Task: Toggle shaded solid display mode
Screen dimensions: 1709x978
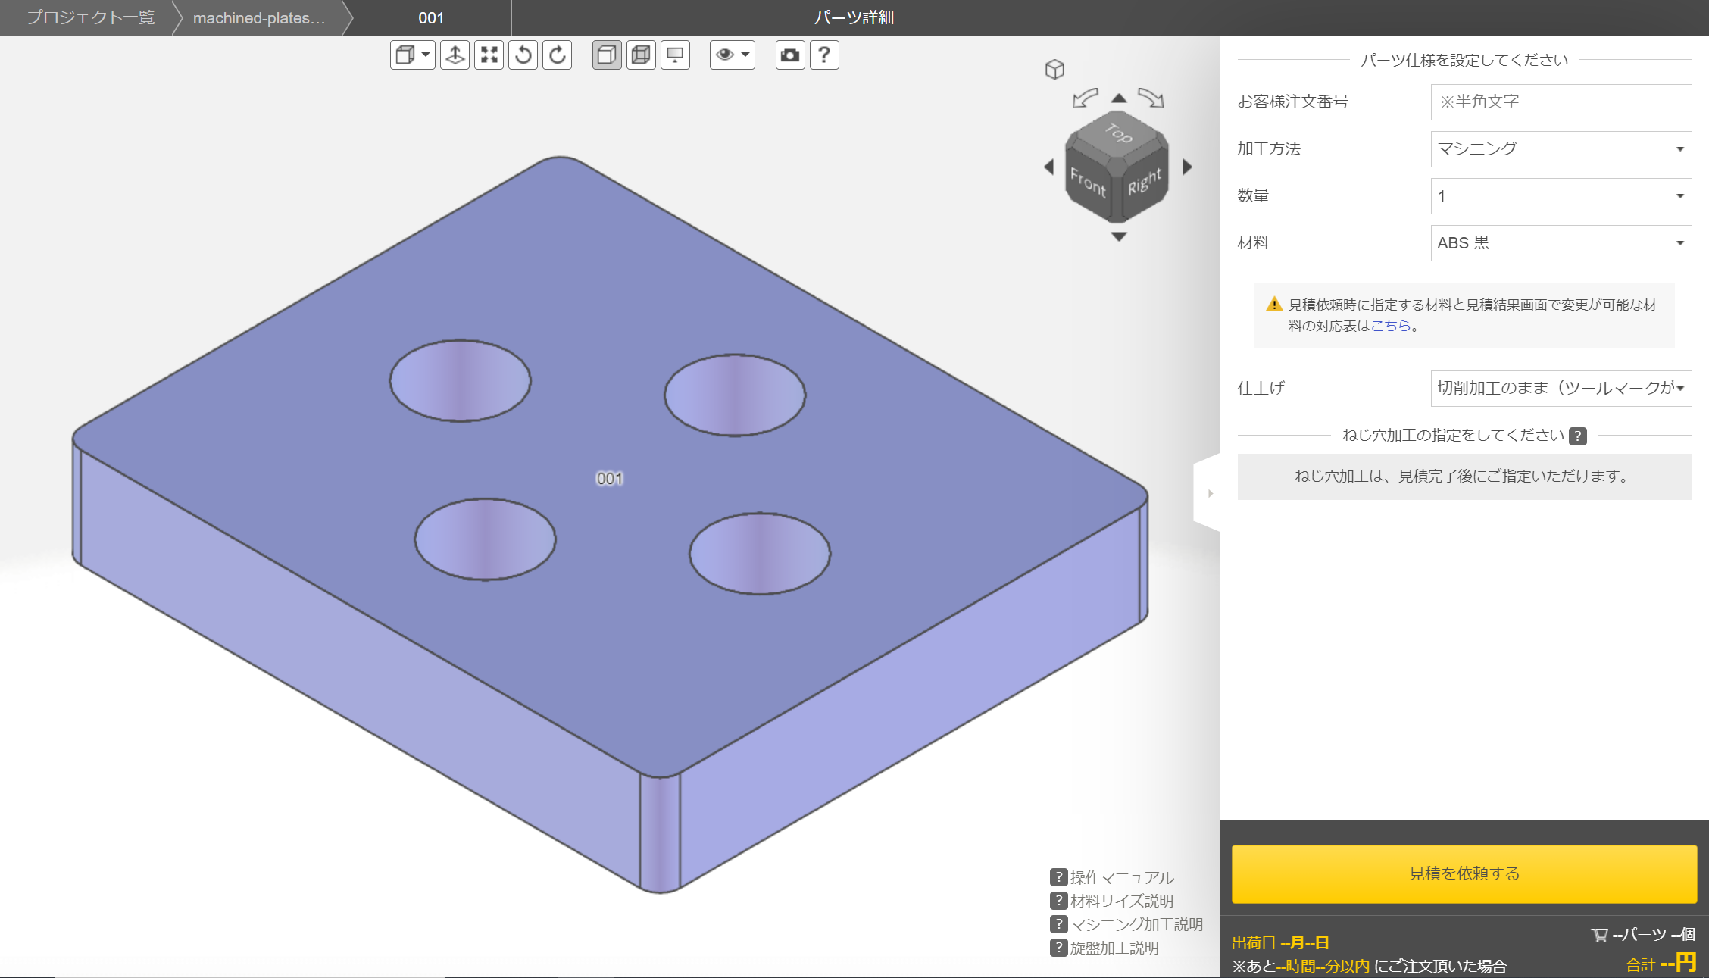Action: pyautogui.click(x=607, y=55)
